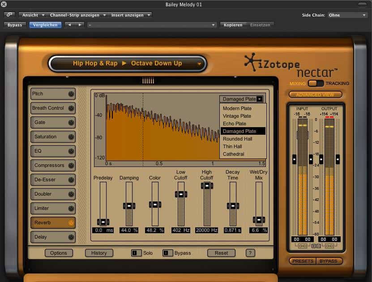Click the input channel link icon
This screenshot has width=372, height=282.
[302, 246]
